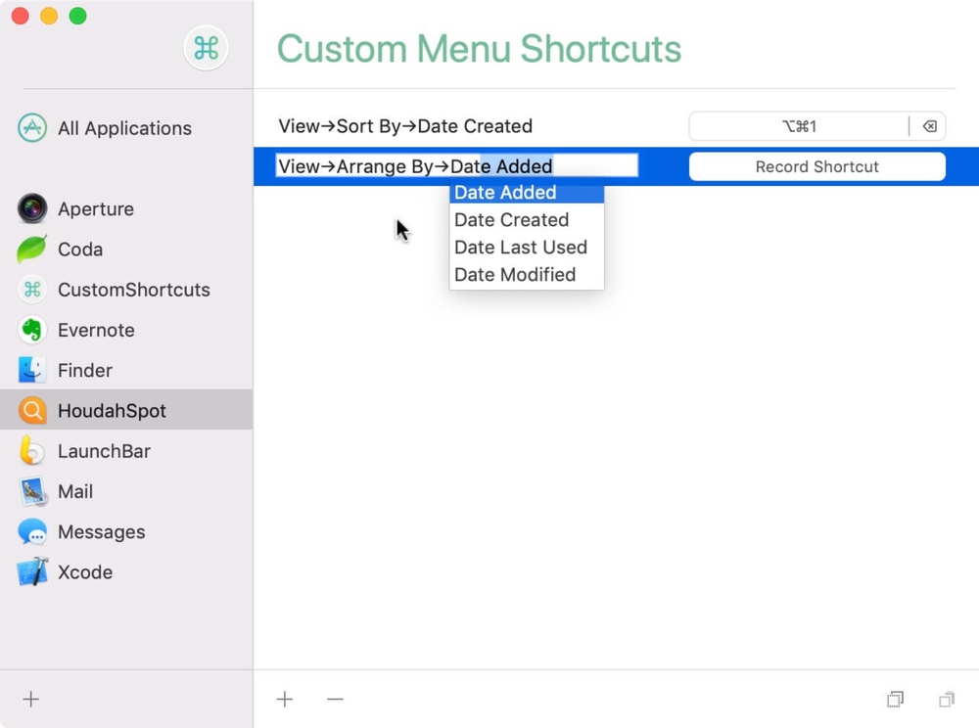Viewport: 979px width, 728px height.
Task: Add a new shortcut with the plus button
Action: tap(285, 700)
